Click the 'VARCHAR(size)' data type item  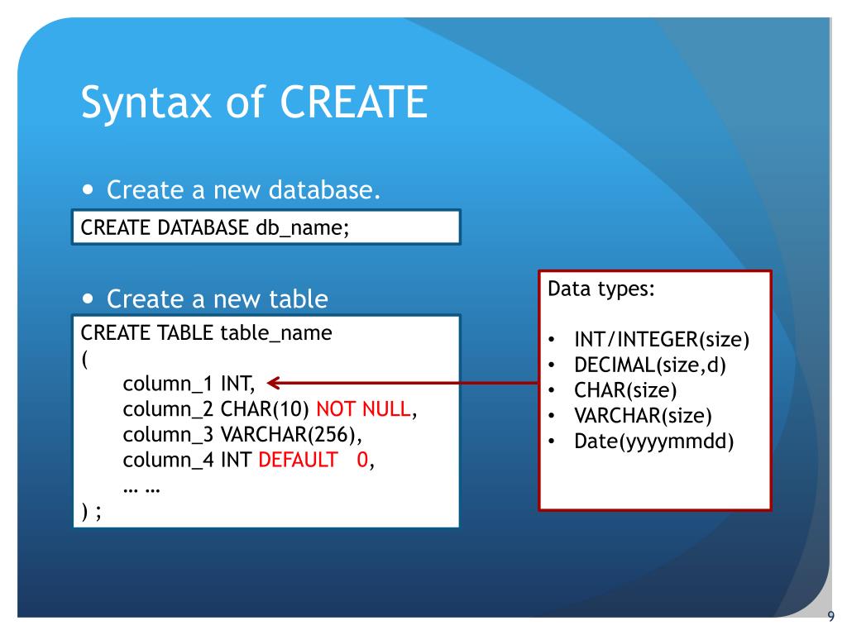[x=643, y=416]
